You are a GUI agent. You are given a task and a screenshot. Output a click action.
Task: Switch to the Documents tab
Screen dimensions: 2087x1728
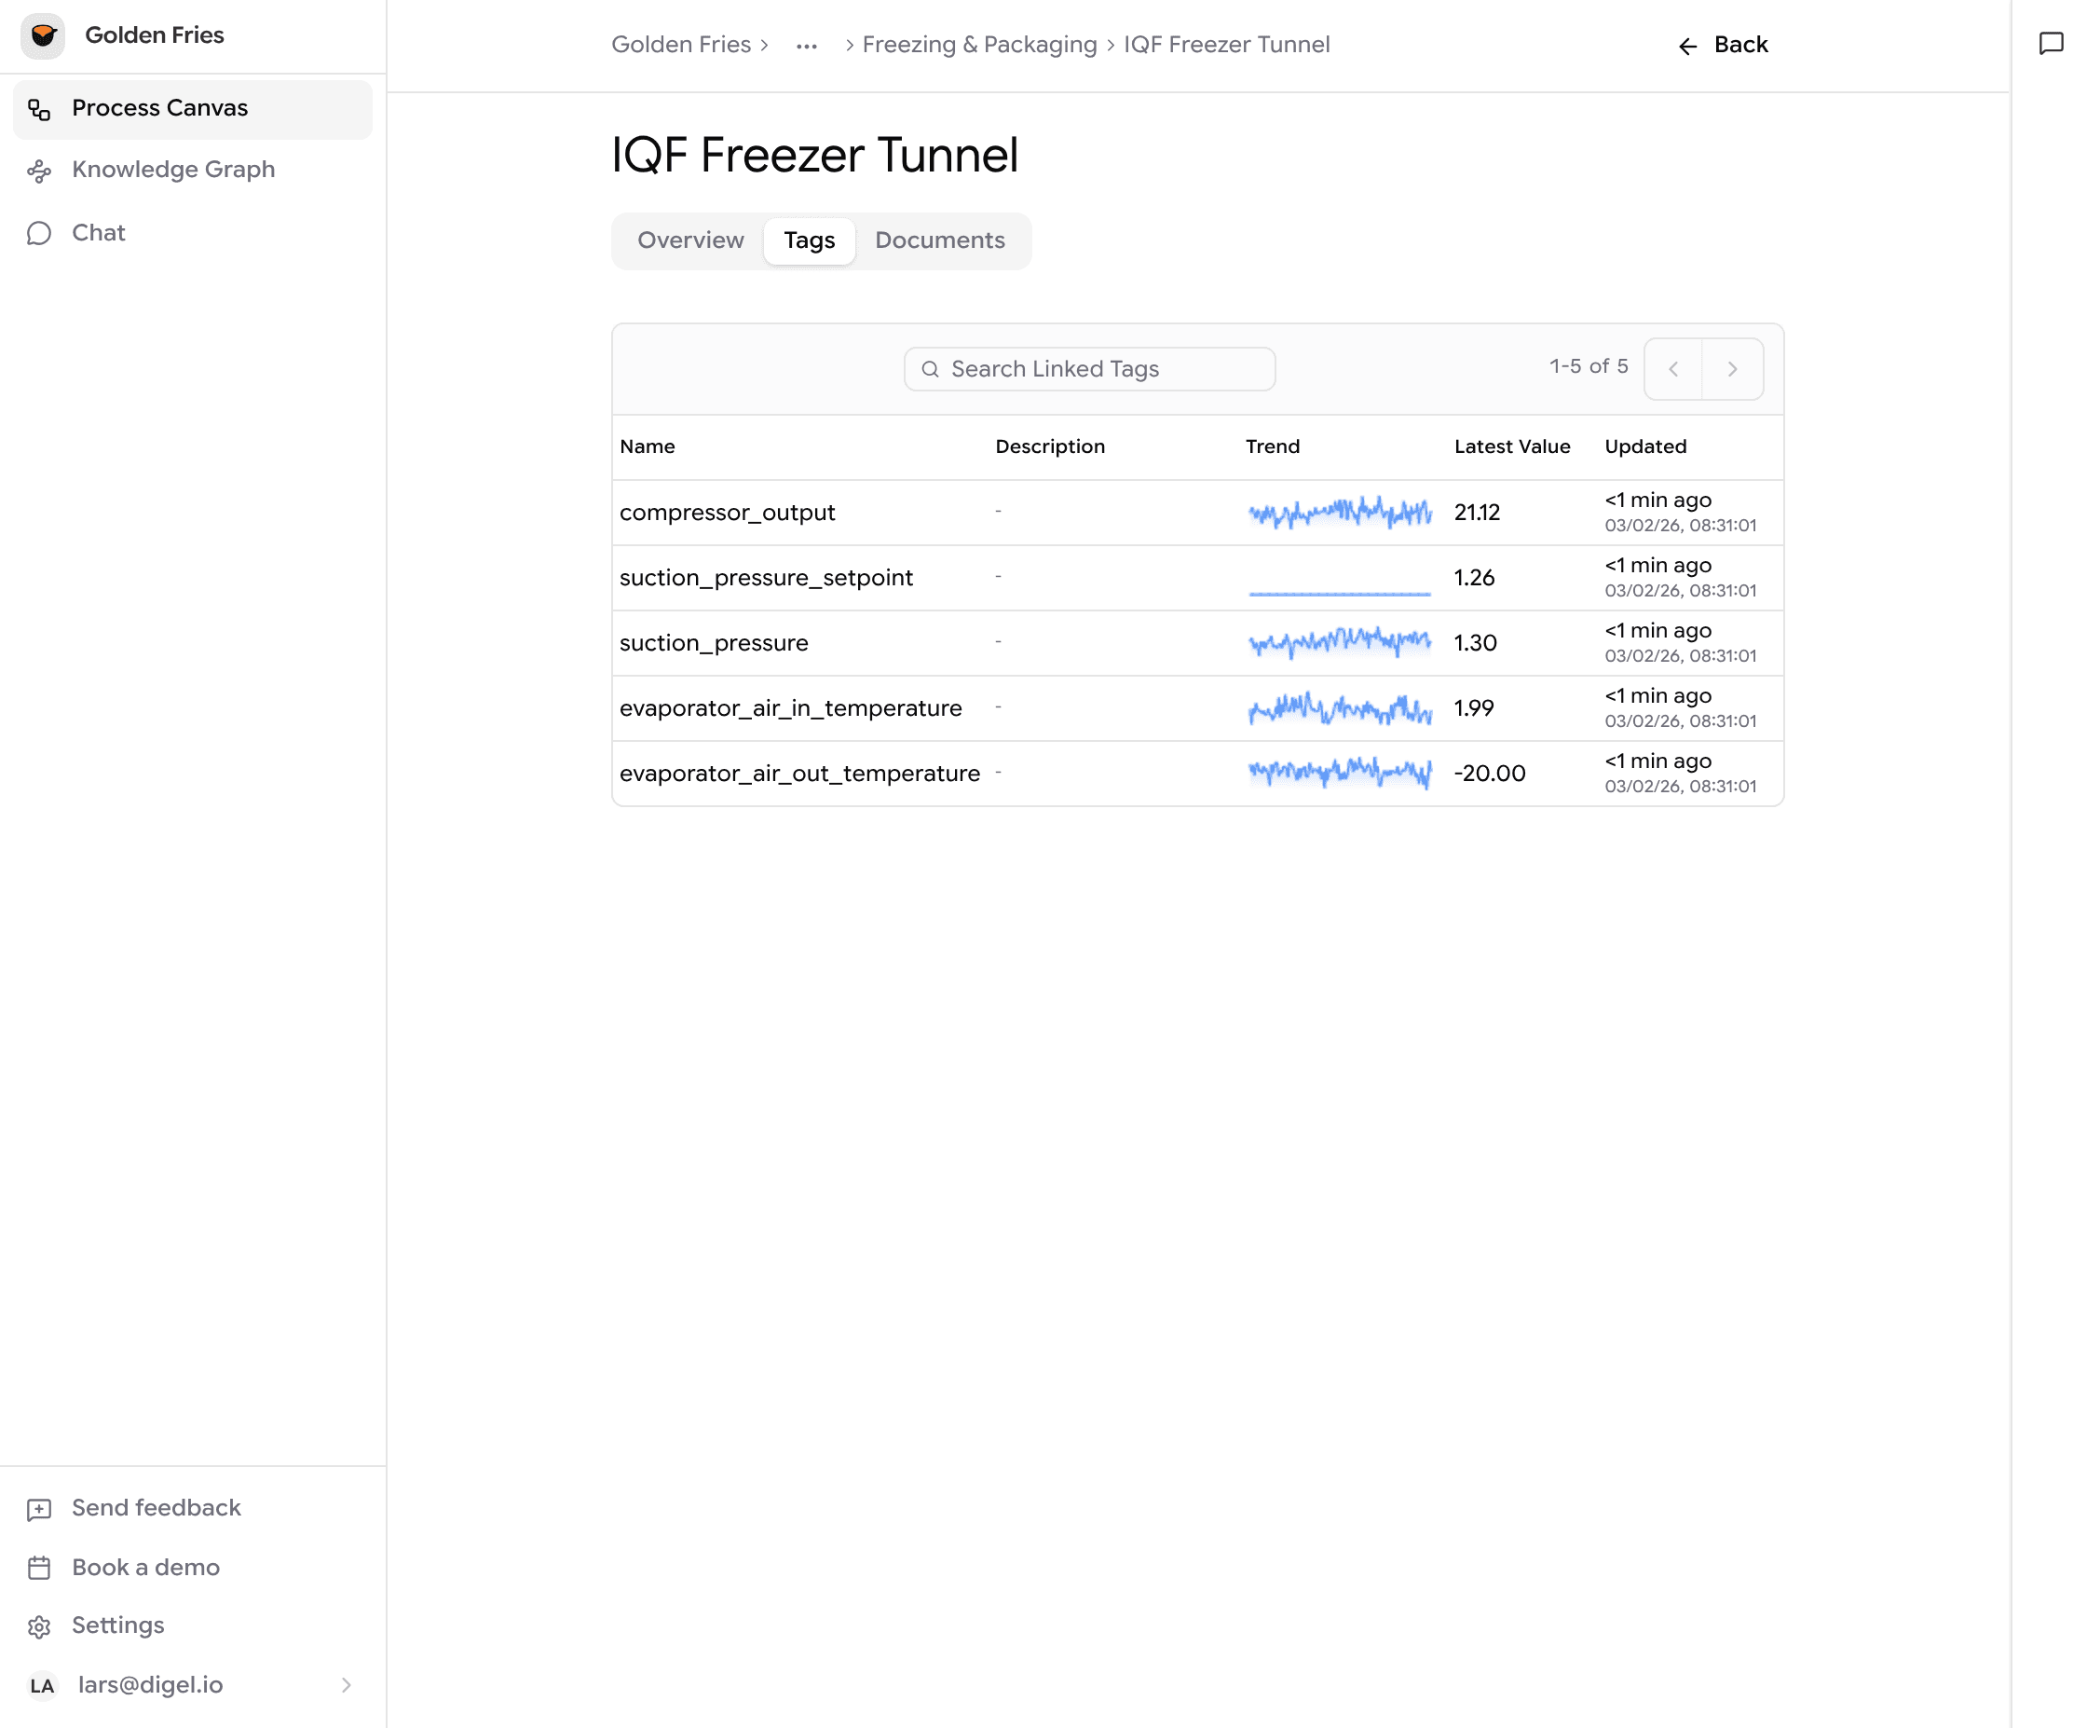939,240
